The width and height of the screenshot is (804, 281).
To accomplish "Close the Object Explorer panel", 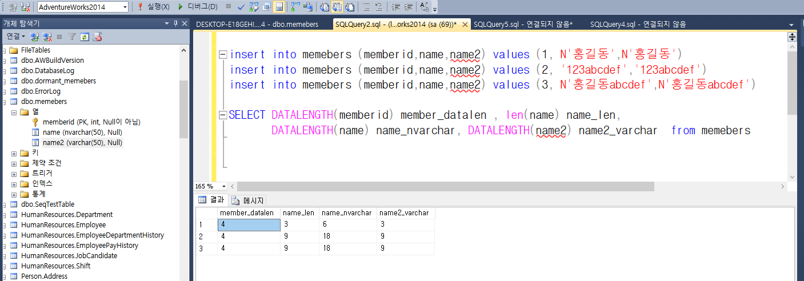I will pos(184,23).
